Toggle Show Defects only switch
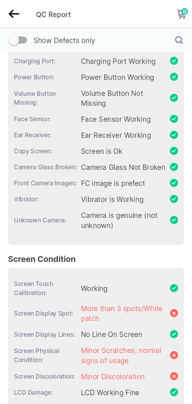 tap(18, 40)
